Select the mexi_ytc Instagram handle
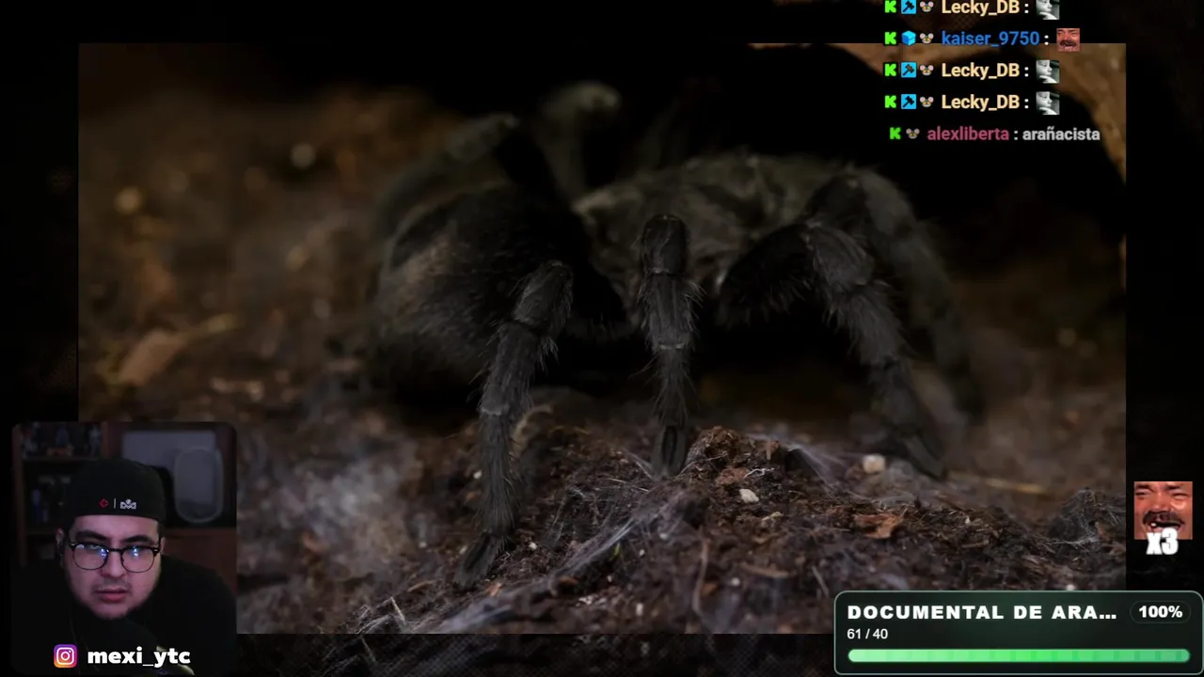Viewport: 1204px width, 677px height. tap(138, 656)
